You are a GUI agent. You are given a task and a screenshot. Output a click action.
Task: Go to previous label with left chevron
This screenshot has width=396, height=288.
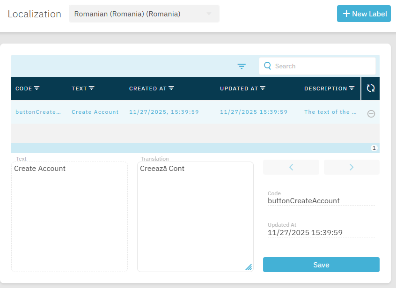[291, 167]
